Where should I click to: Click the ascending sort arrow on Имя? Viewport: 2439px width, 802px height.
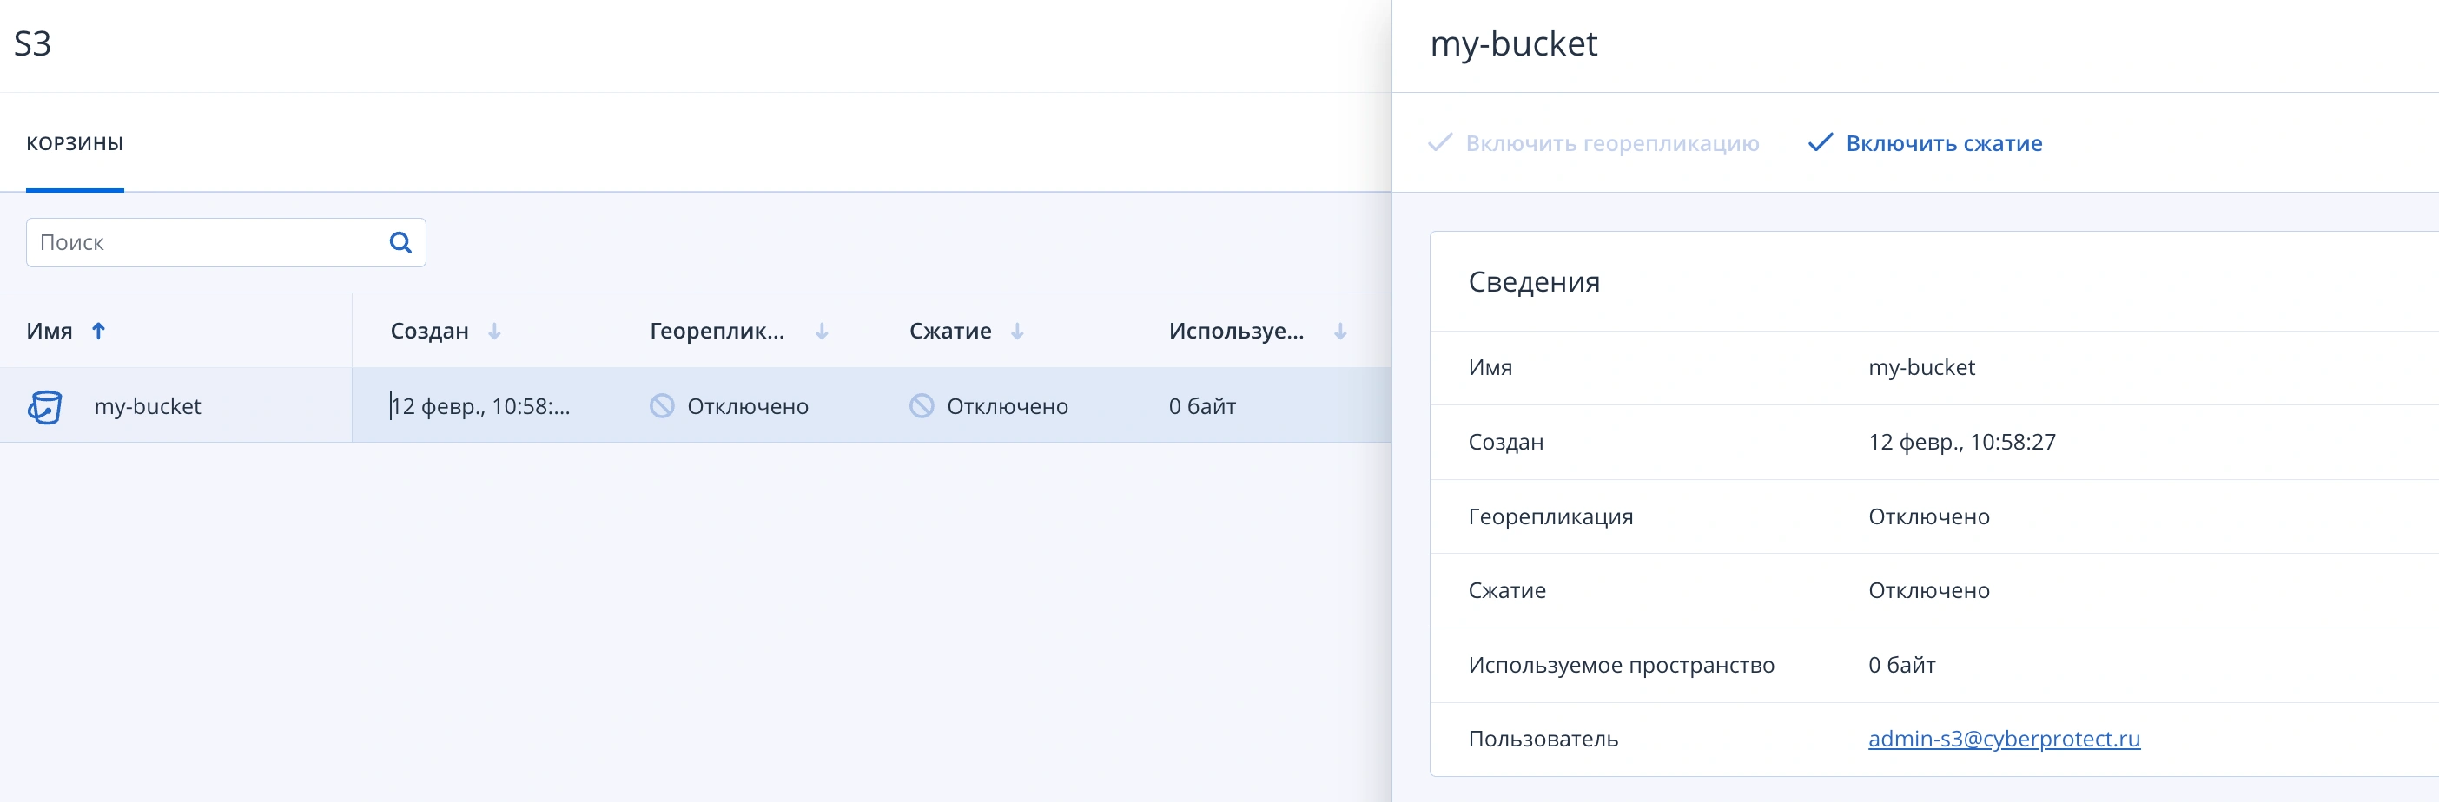pos(99,331)
